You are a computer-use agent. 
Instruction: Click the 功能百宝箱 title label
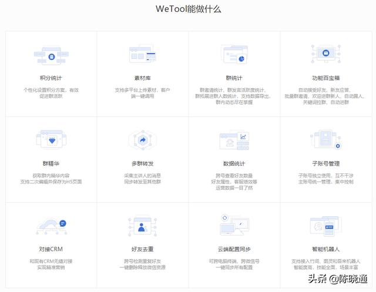326,78
